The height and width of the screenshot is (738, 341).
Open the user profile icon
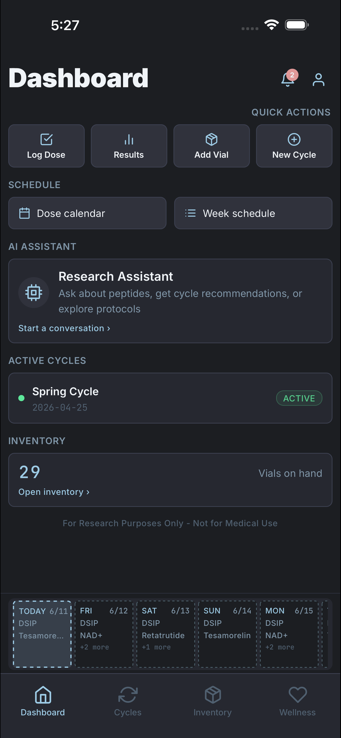click(318, 80)
